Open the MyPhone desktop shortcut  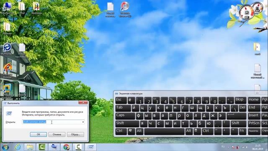coord(7,49)
